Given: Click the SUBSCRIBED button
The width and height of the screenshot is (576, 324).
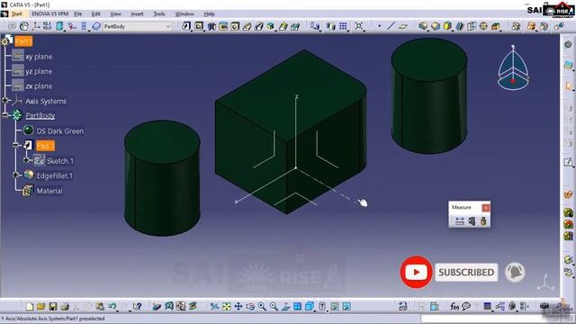Looking at the screenshot, I should tap(466, 272).
